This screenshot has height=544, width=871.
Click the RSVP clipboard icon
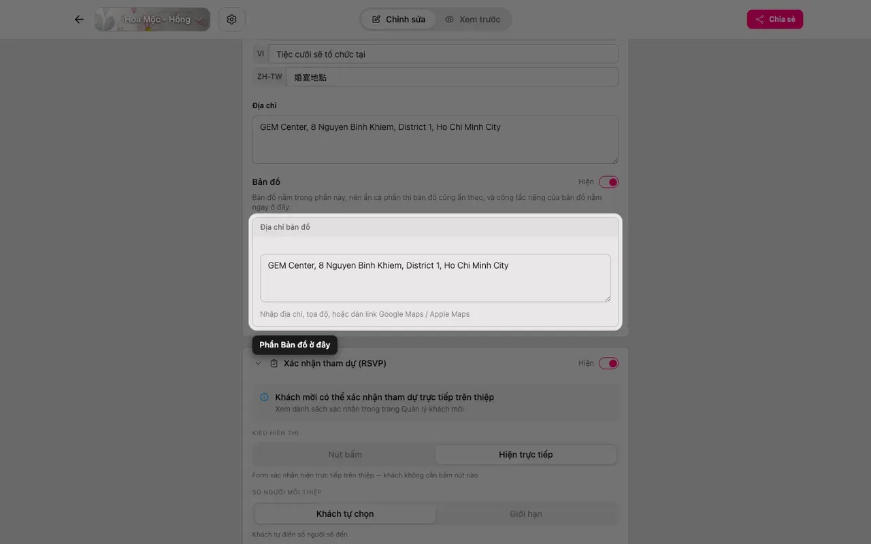click(x=274, y=363)
